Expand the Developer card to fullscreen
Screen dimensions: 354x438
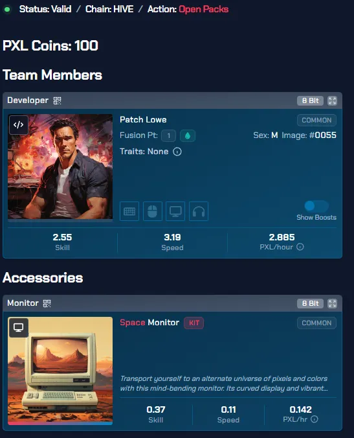point(332,101)
